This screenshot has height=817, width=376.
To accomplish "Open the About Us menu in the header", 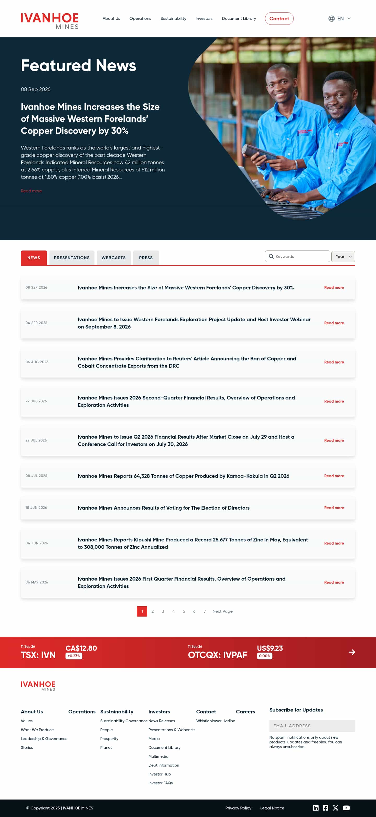I will click(x=111, y=19).
